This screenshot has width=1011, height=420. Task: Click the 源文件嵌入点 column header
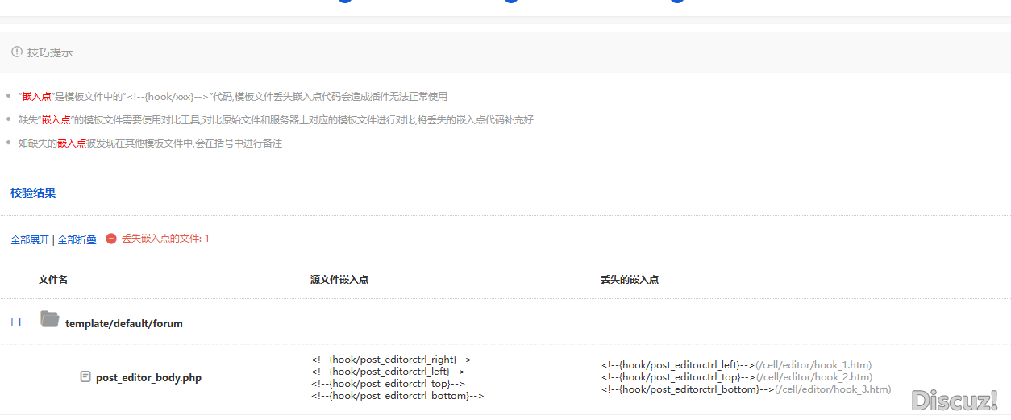(x=339, y=279)
